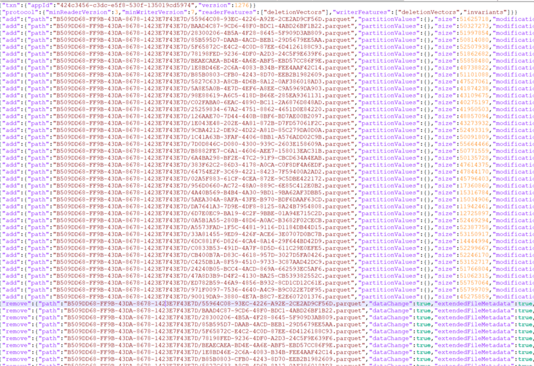Click the size value 50091809
The width and height of the screenshot is (534, 366).
[475, 137]
